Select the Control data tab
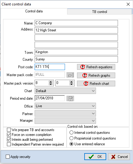 click(34, 11)
